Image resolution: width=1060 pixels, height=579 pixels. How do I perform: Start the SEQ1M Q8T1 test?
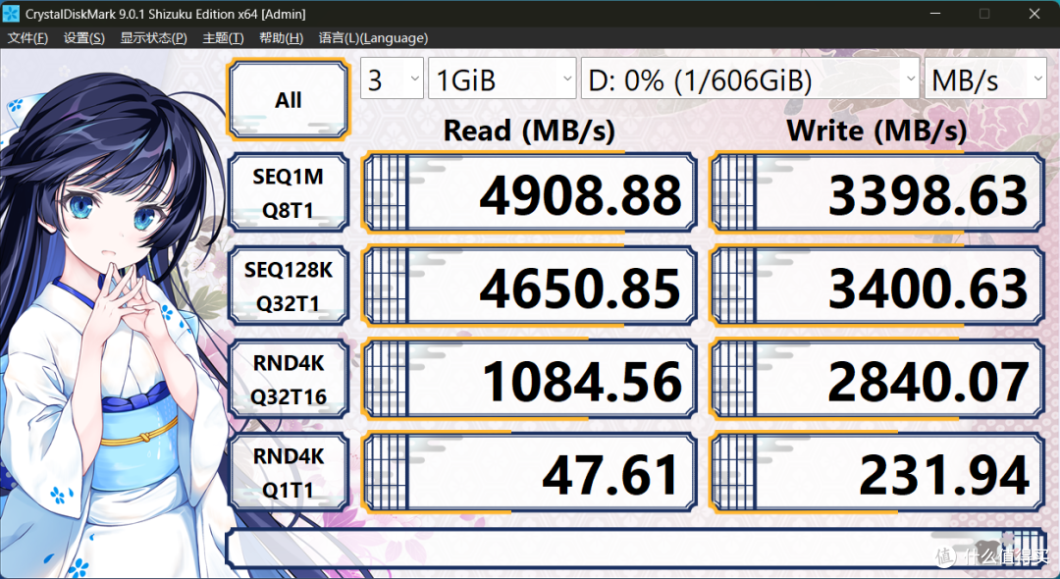(289, 193)
